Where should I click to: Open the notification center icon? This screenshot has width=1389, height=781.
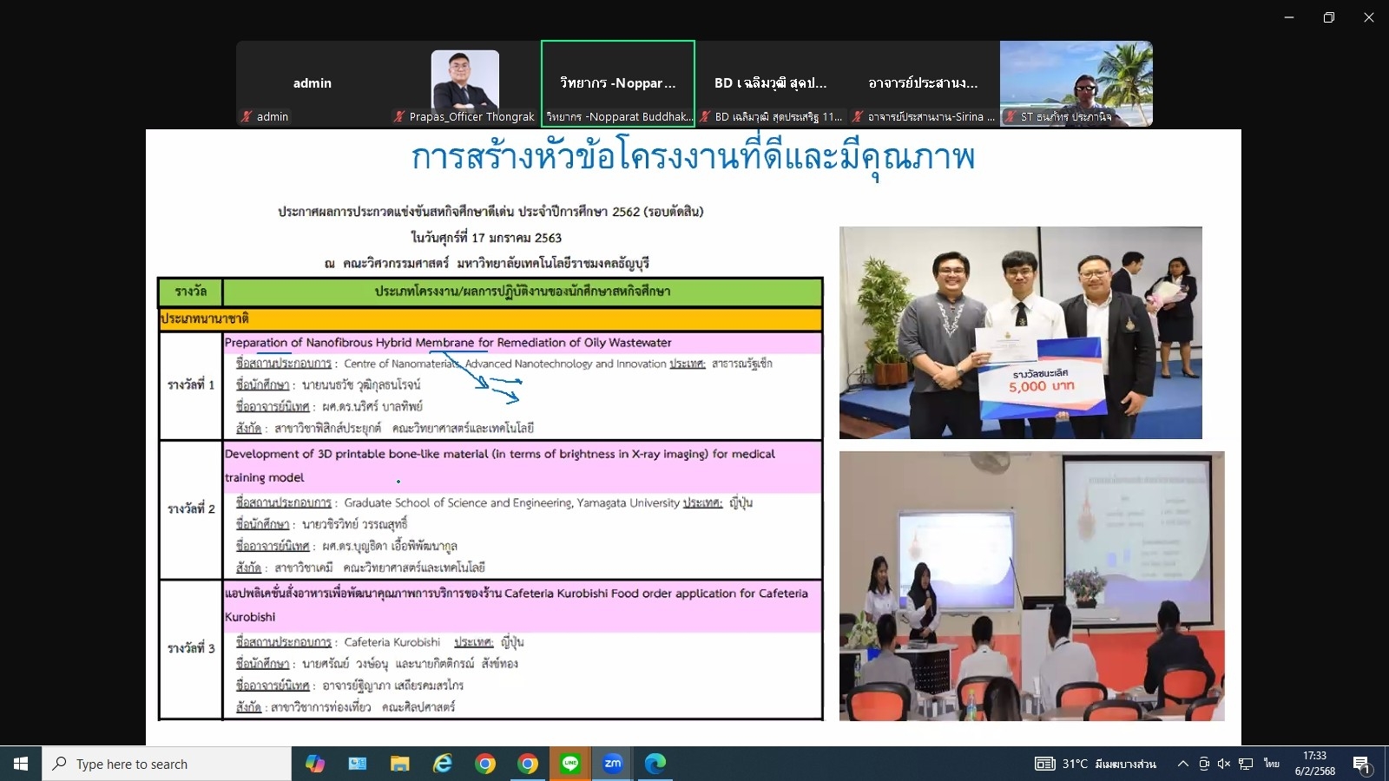click(1361, 765)
